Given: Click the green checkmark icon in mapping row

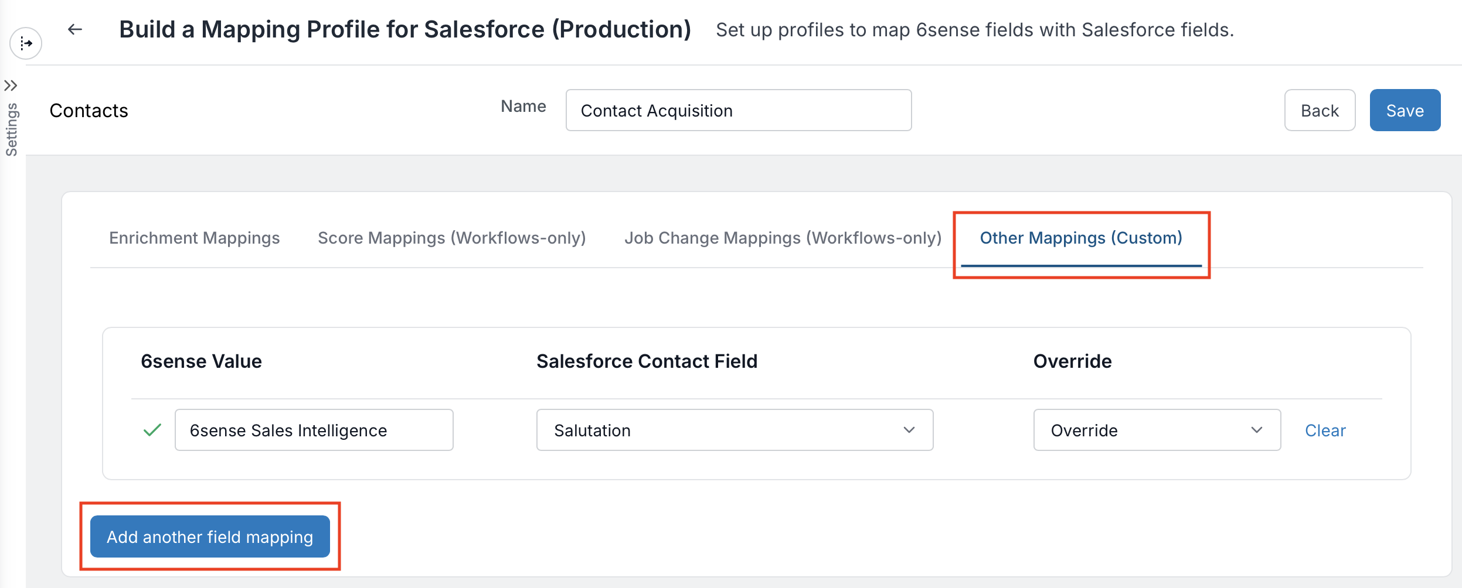Looking at the screenshot, I should [x=152, y=430].
